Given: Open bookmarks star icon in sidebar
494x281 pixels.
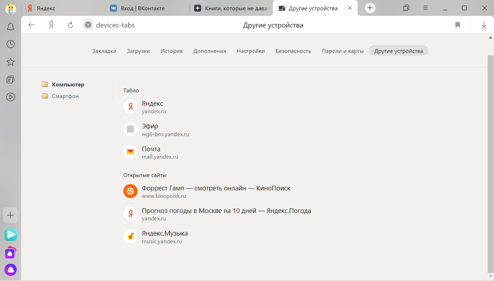Looking at the screenshot, I should click(11, 62).
